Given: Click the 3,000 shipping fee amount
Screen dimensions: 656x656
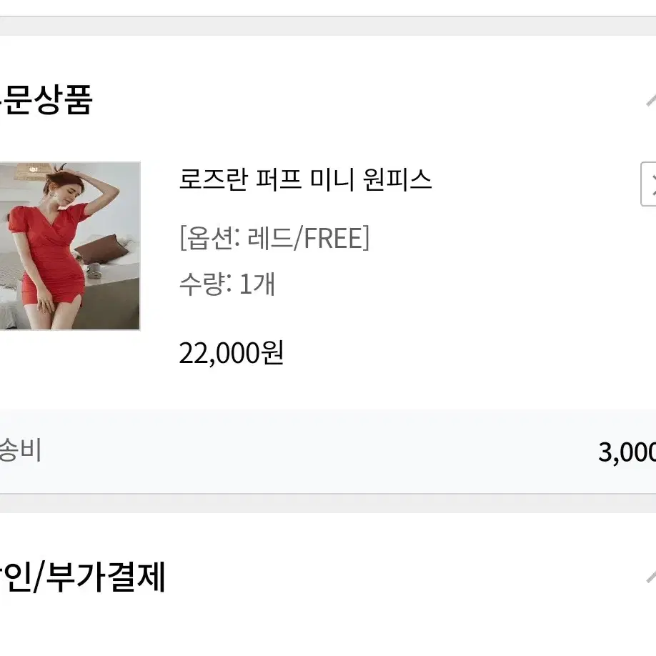Looking at the screenshot, I should pyautogui.click(x=627, y=452).
